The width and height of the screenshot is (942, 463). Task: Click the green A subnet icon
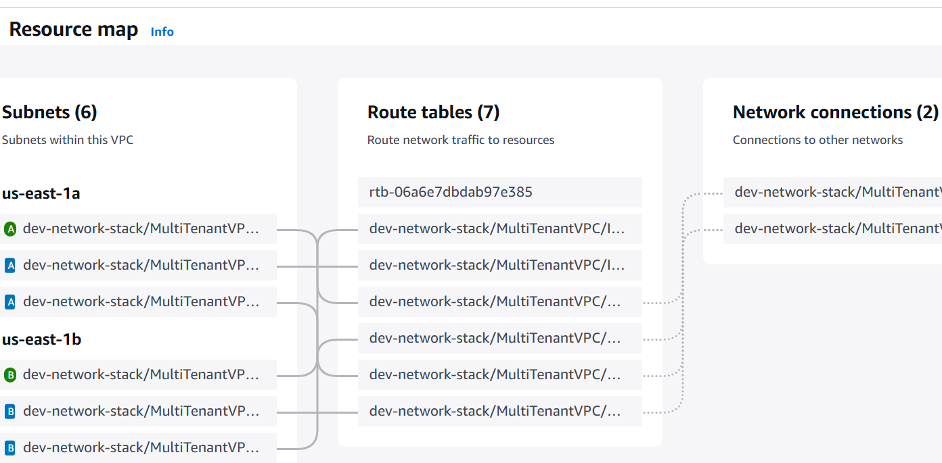[x=10, y=229]
